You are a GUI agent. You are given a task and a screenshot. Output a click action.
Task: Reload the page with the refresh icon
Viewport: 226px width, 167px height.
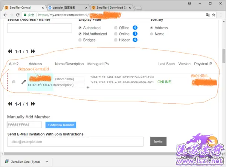tap(18, 15)
